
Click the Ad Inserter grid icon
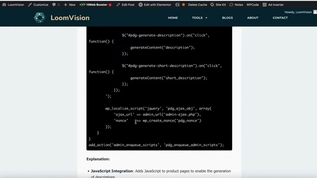click(264, 4)
